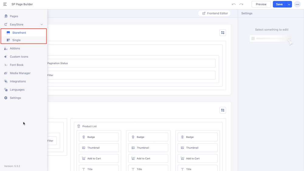Select the first Add to Cart block
This screenshot has height=171, width=304.
[99, 159]
